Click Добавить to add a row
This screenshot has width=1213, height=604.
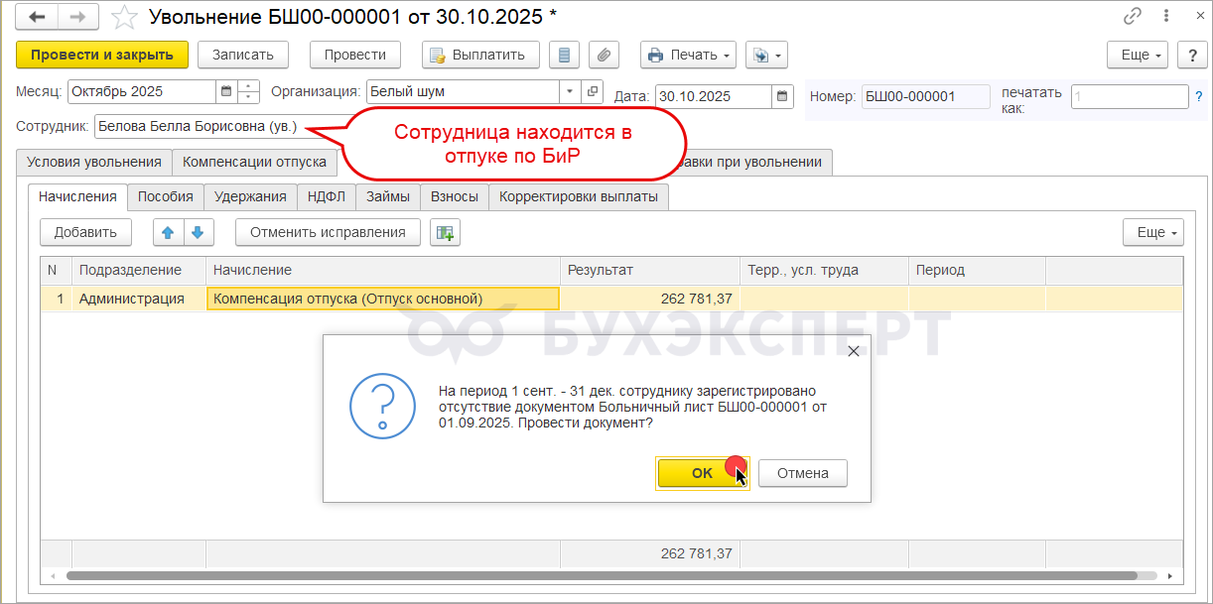tap(85, 232)
